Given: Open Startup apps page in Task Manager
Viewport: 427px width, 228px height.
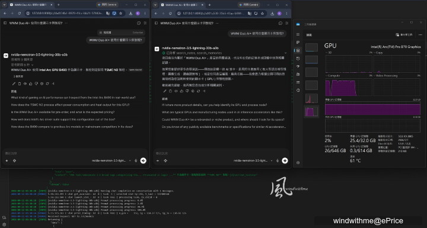Looking at the screenshot, I should [298, 66].
